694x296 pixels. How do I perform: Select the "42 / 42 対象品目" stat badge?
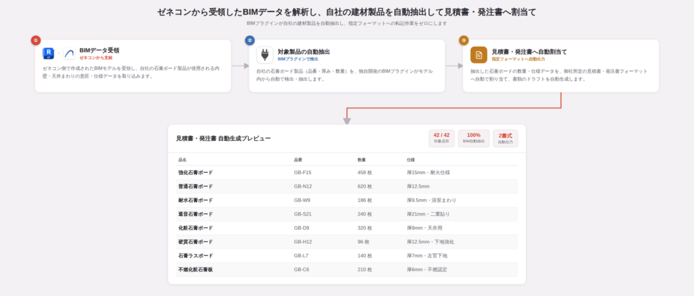click(x=441, y=138)
